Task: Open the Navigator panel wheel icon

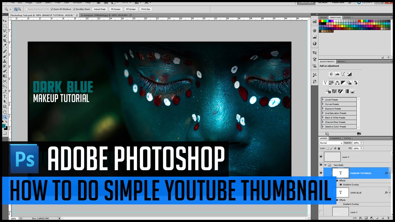Action: (314, 31)
